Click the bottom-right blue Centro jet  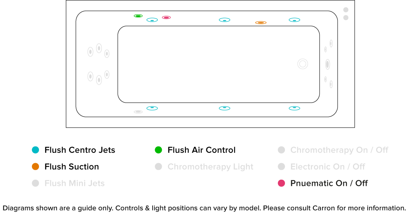[295, 108]
